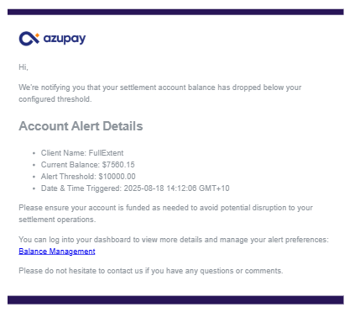
Task: Select the Account Alert Details heading
Action: (81, 126)
